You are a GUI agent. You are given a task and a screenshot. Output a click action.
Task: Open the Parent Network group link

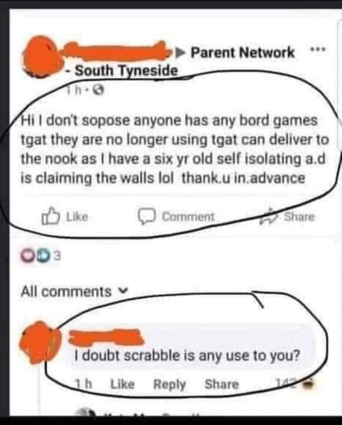coord(242,53)
